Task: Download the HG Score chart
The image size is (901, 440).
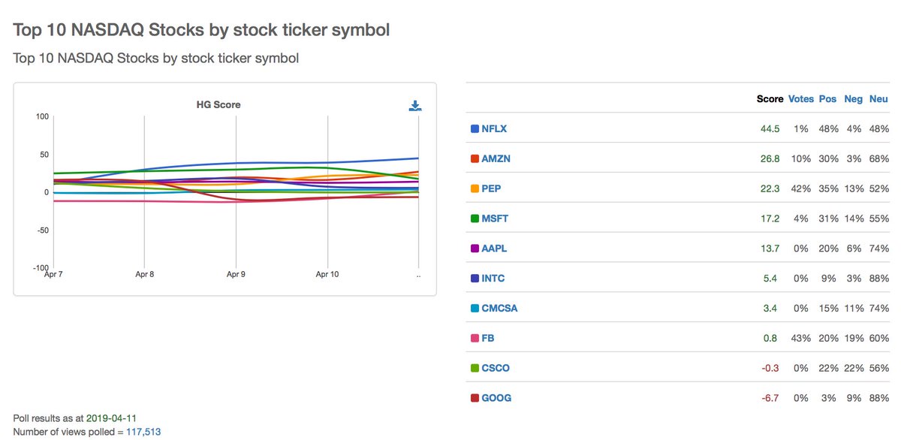Action: (x=415, y=106)
